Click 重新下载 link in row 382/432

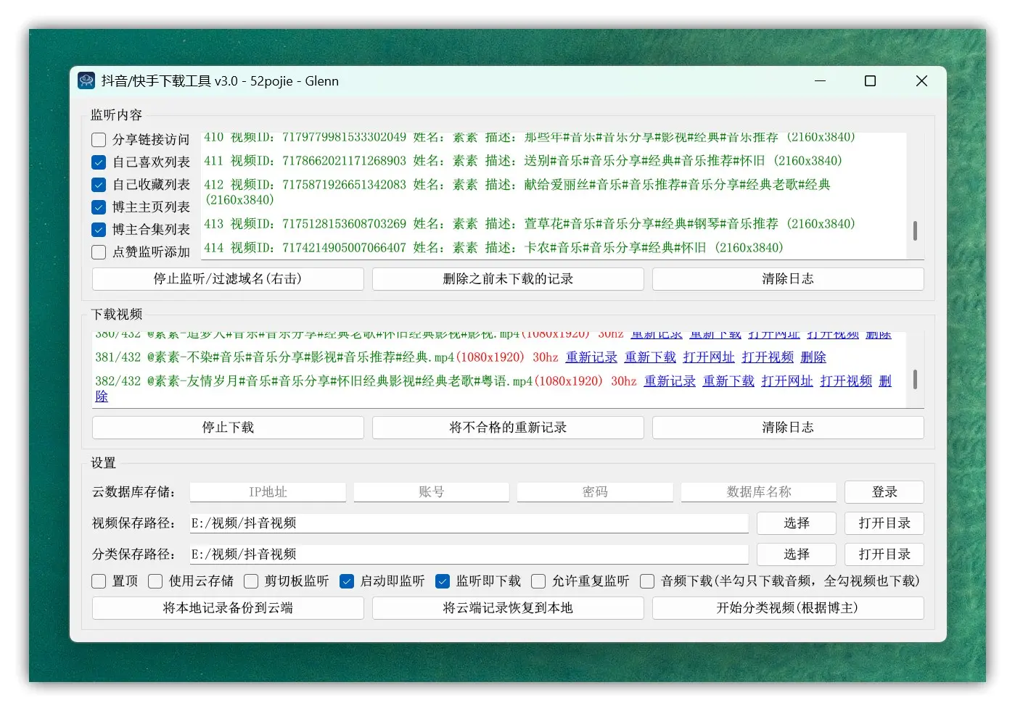click(x=728, y=381)
